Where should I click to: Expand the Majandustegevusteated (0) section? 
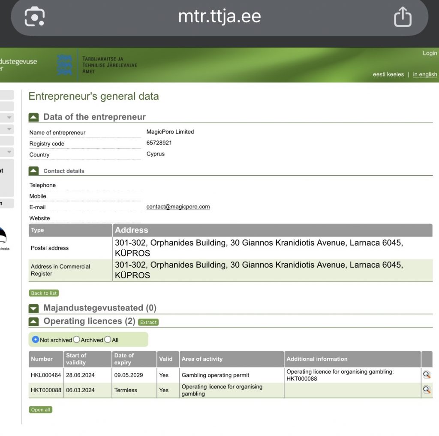[x=33, y=308]
